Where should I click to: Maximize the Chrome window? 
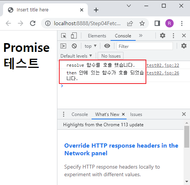(x=164, y=6)
